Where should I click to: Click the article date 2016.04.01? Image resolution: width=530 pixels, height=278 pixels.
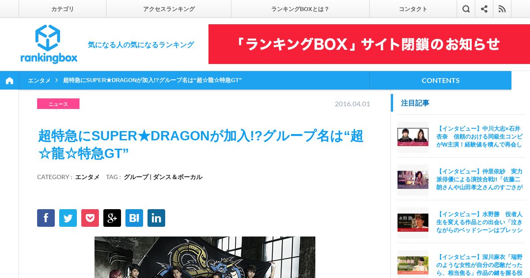click(x=352, y=104)
